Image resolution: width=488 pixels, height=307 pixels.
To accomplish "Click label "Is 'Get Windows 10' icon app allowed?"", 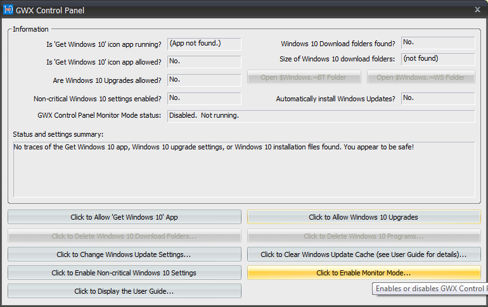I will coord(104,62).
